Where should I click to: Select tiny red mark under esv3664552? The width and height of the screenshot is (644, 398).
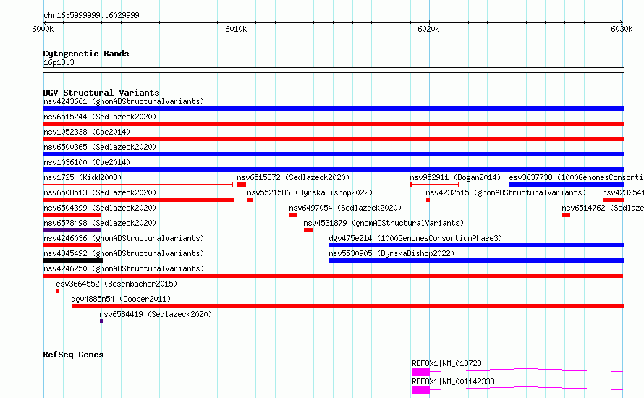58,291
